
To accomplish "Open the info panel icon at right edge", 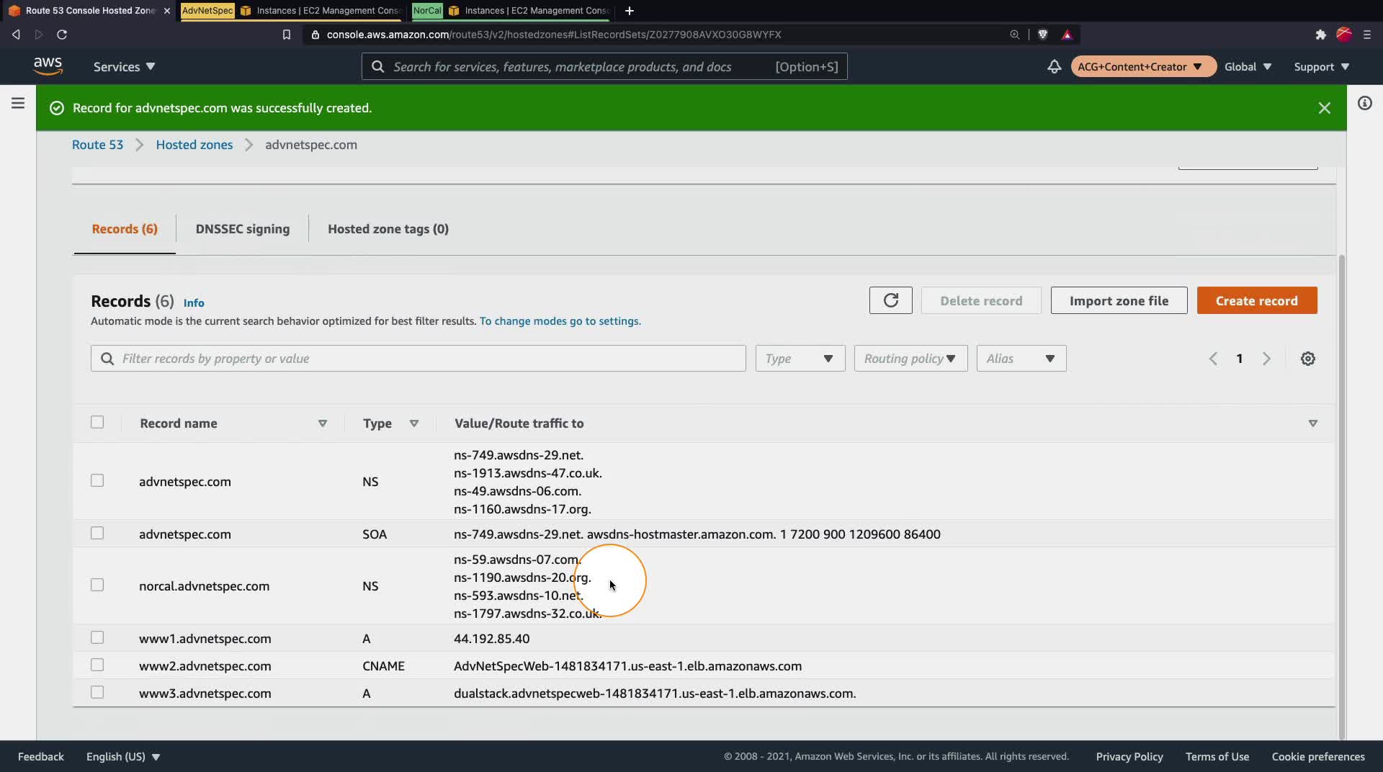I will pos(1364,103).
